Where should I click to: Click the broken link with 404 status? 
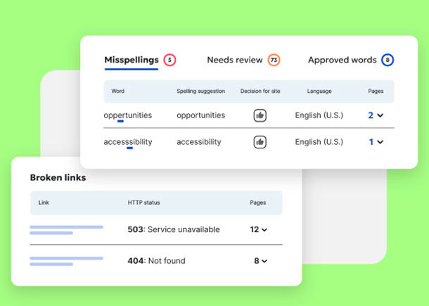point(65,261)
